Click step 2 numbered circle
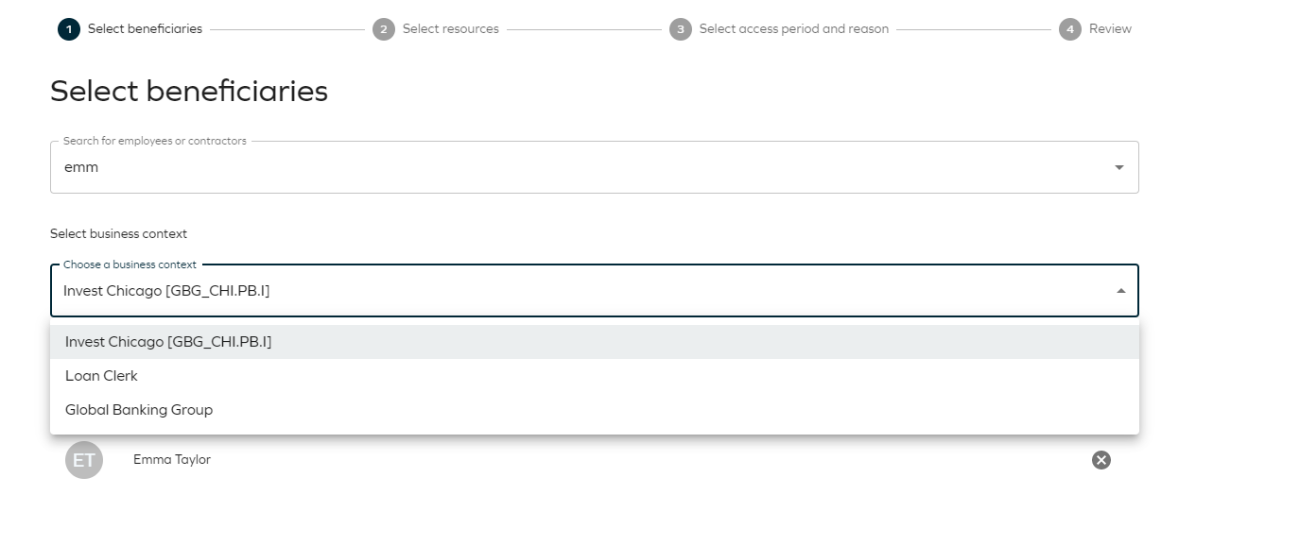 (384, 29)
